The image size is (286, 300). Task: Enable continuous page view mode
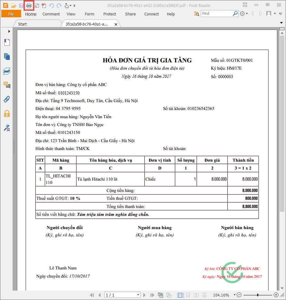click(x=188, y=295)
